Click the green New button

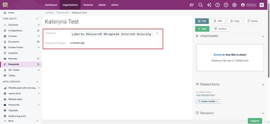click(202, 29)
